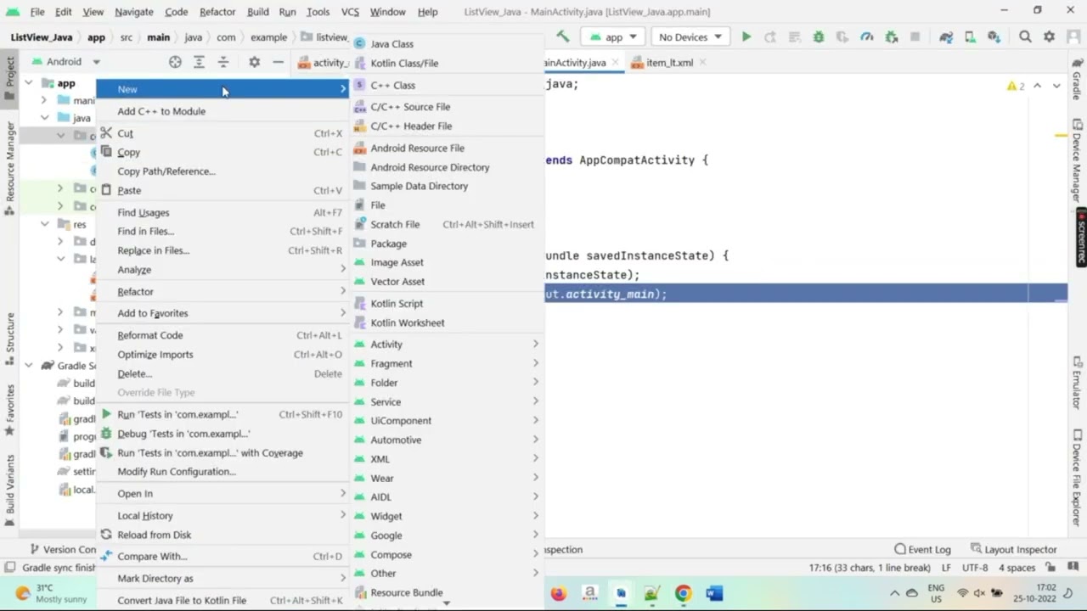Click the warnings indicator in the editor
The height and width of the screenshot is (611, 1087).
click(1015, 86)
